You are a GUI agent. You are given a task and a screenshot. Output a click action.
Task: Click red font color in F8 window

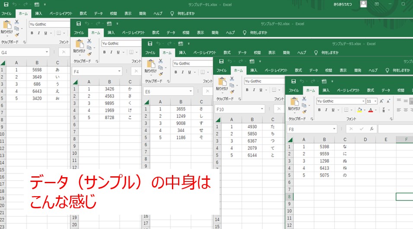click(x=371, y=110)
